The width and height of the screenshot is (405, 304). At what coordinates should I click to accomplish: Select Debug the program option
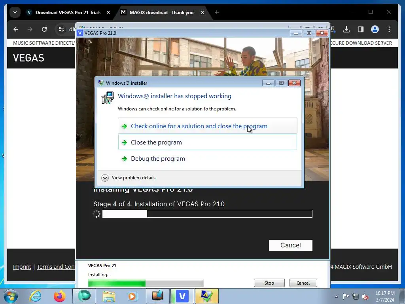coord(207,158)
